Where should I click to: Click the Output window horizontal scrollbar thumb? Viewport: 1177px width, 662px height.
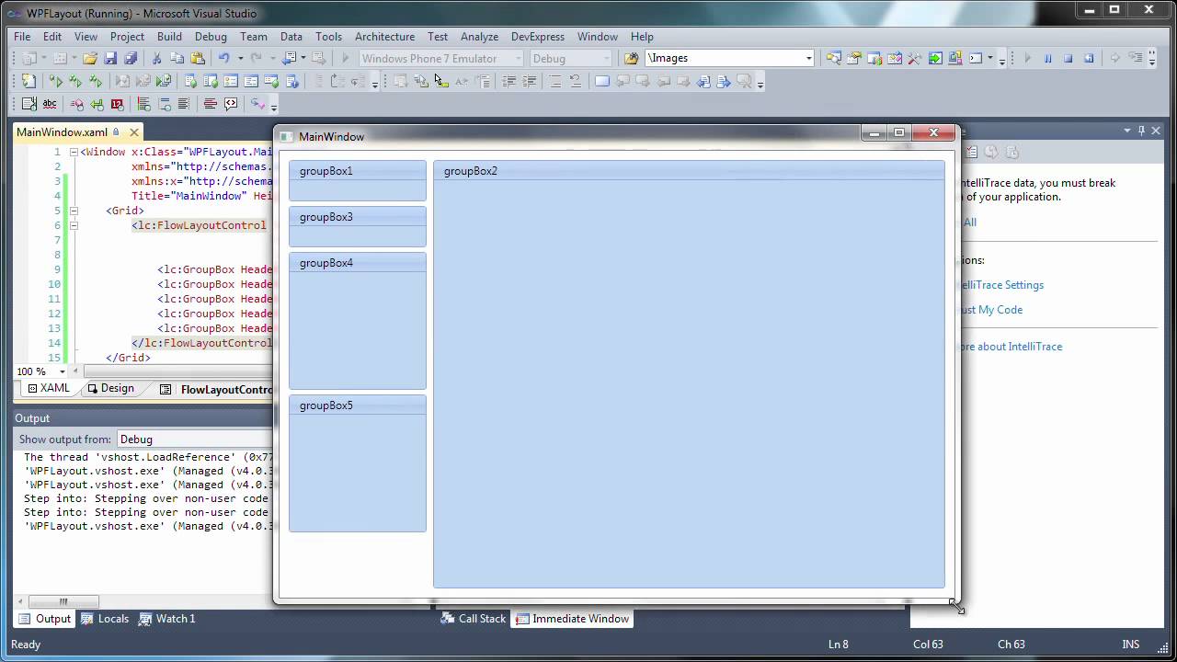[x=63, y=601]
